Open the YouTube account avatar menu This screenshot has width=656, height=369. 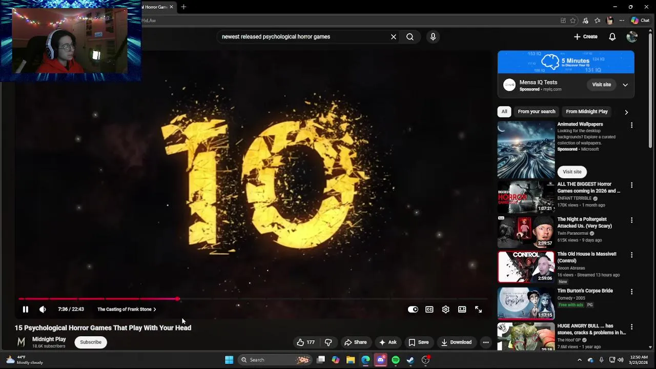632,37
